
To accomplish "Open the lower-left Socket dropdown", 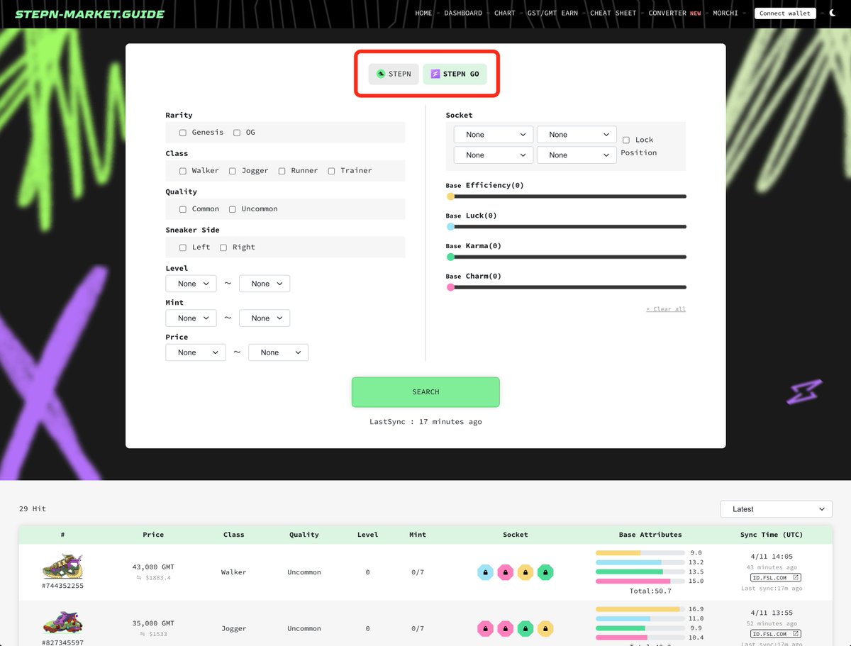I will (x=494, y=155).
